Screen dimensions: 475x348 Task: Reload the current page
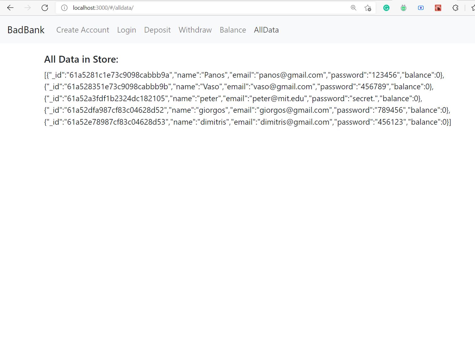(x=44, y=8)
